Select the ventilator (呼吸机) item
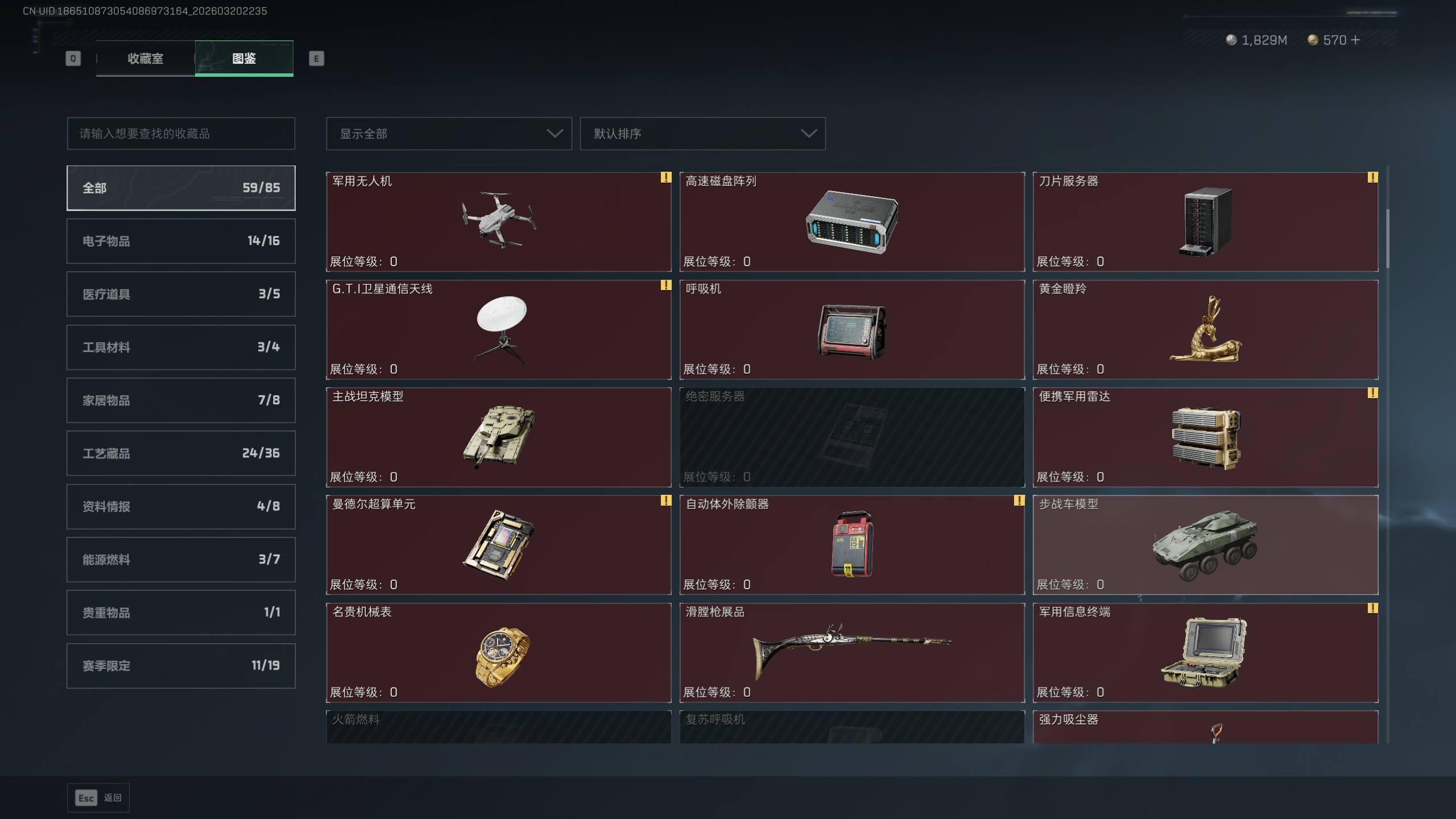 [x=852, y=329]
